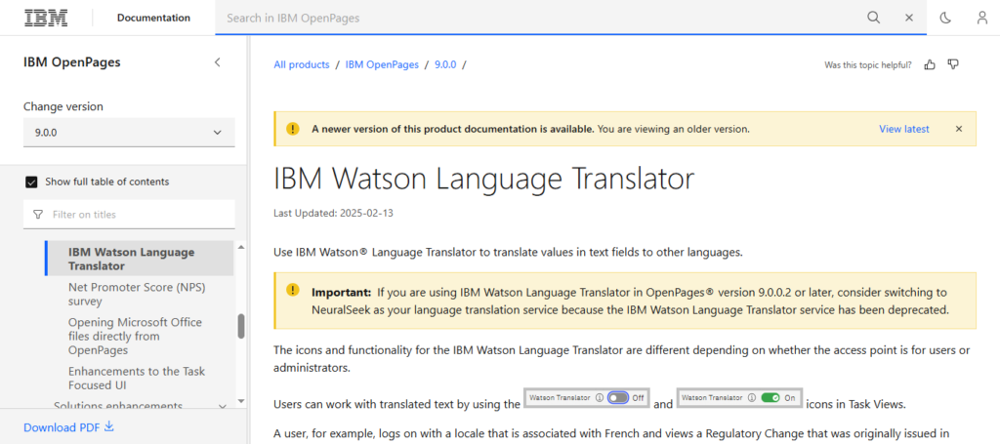The height and width of the screenshot is (444, 1000).
Task: Click the IBM OpenPages breadcrumb link
Action: click(382, 64)
